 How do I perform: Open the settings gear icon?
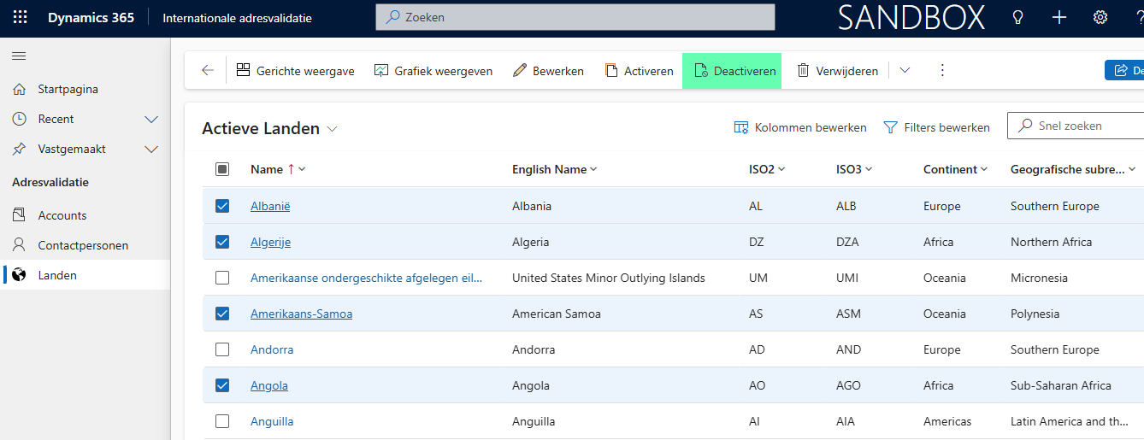(x=1100, y=18)
